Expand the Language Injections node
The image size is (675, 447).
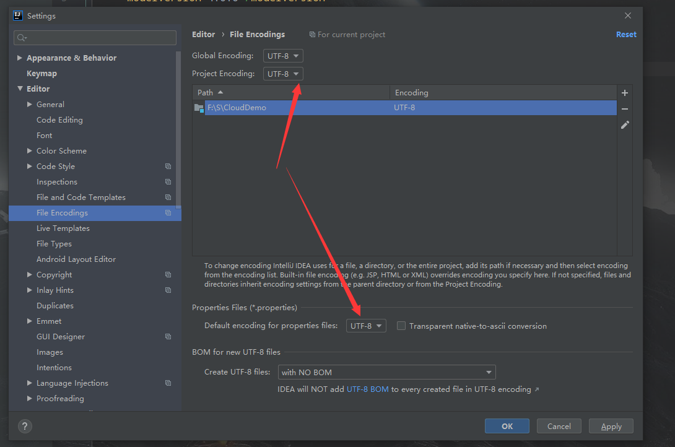tap(30, 383)
